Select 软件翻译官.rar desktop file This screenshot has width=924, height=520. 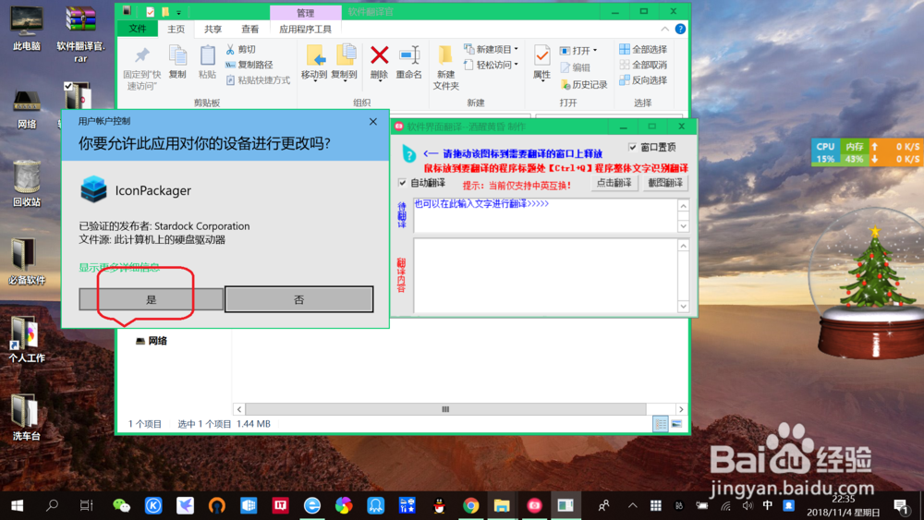[80, 34]
